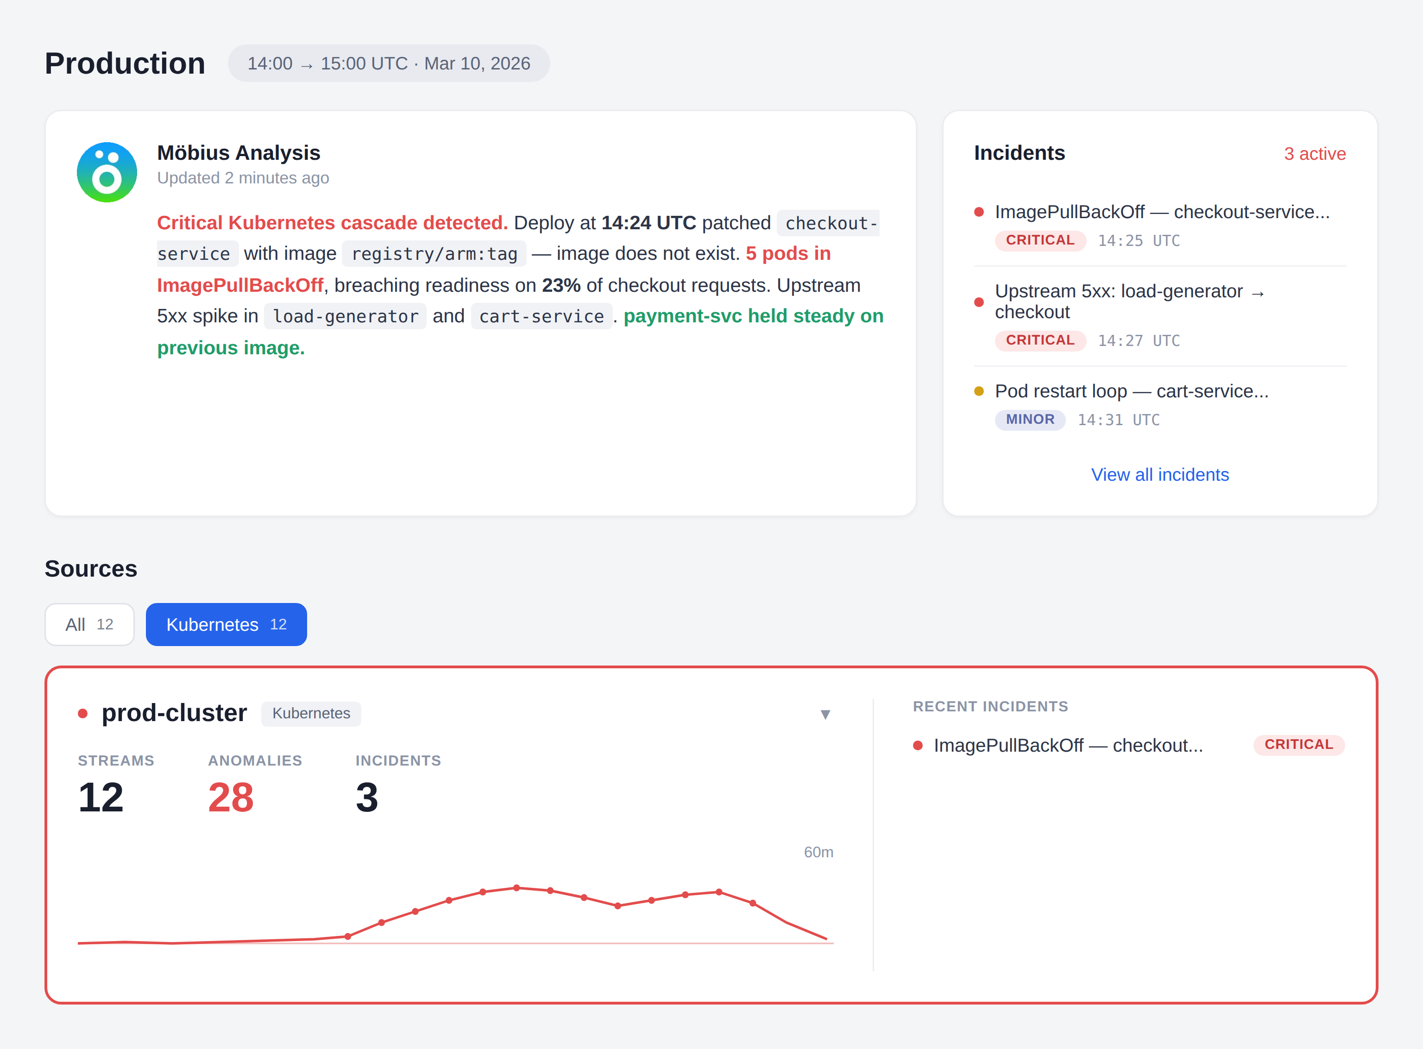Click red dot next to ImagePullBackOff incident

point(978,212)
